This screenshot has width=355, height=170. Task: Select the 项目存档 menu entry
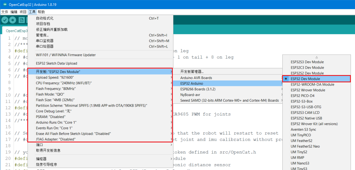pos(100,24)
